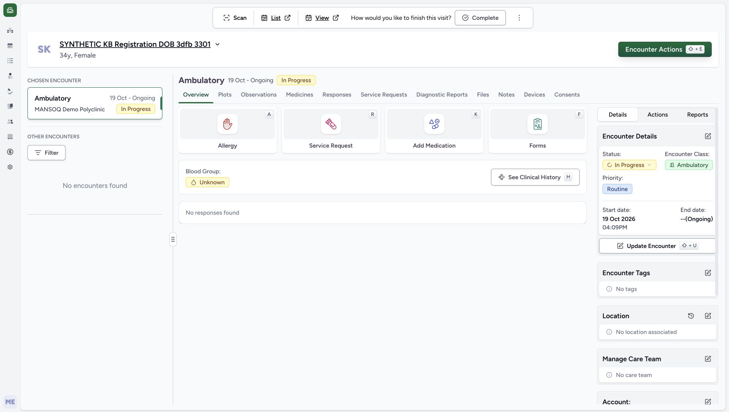The image size is (729, 412).
Task: Open the microscope laboratory sidebar icon
Action: 10,91
